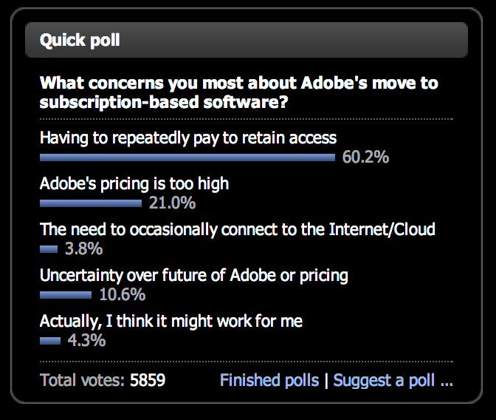Click the 10.6% uncertainty result bar
496x420 pixels.
pos(66,295)
